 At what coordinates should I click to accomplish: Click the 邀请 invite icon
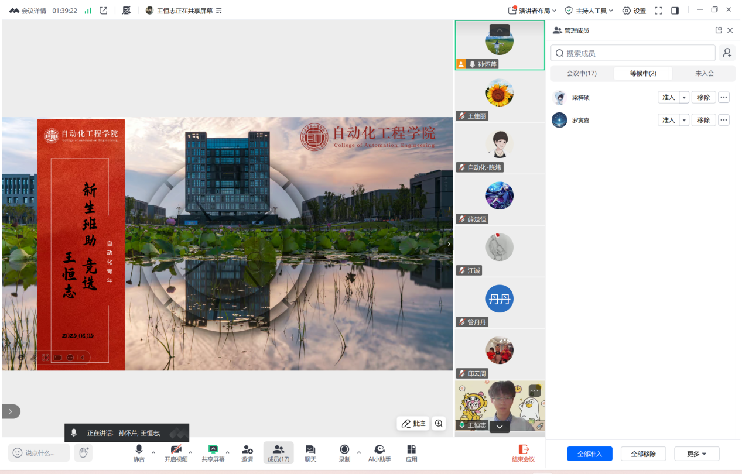247,450
